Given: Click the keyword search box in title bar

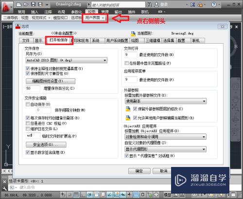Looking at the screenshot, I should coord(118,5).
